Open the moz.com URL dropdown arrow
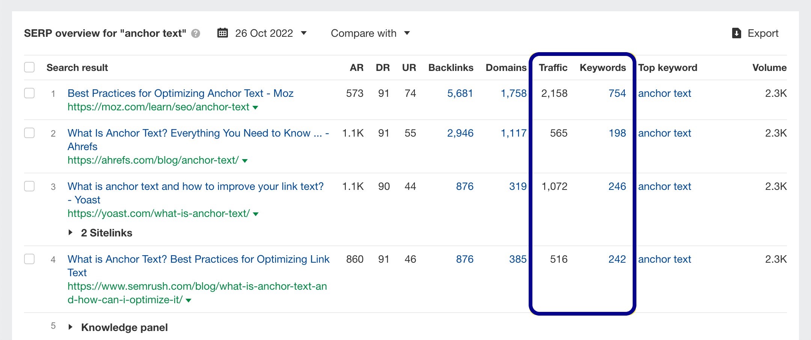This screenshot has height=340, width=811. point(255,107)
